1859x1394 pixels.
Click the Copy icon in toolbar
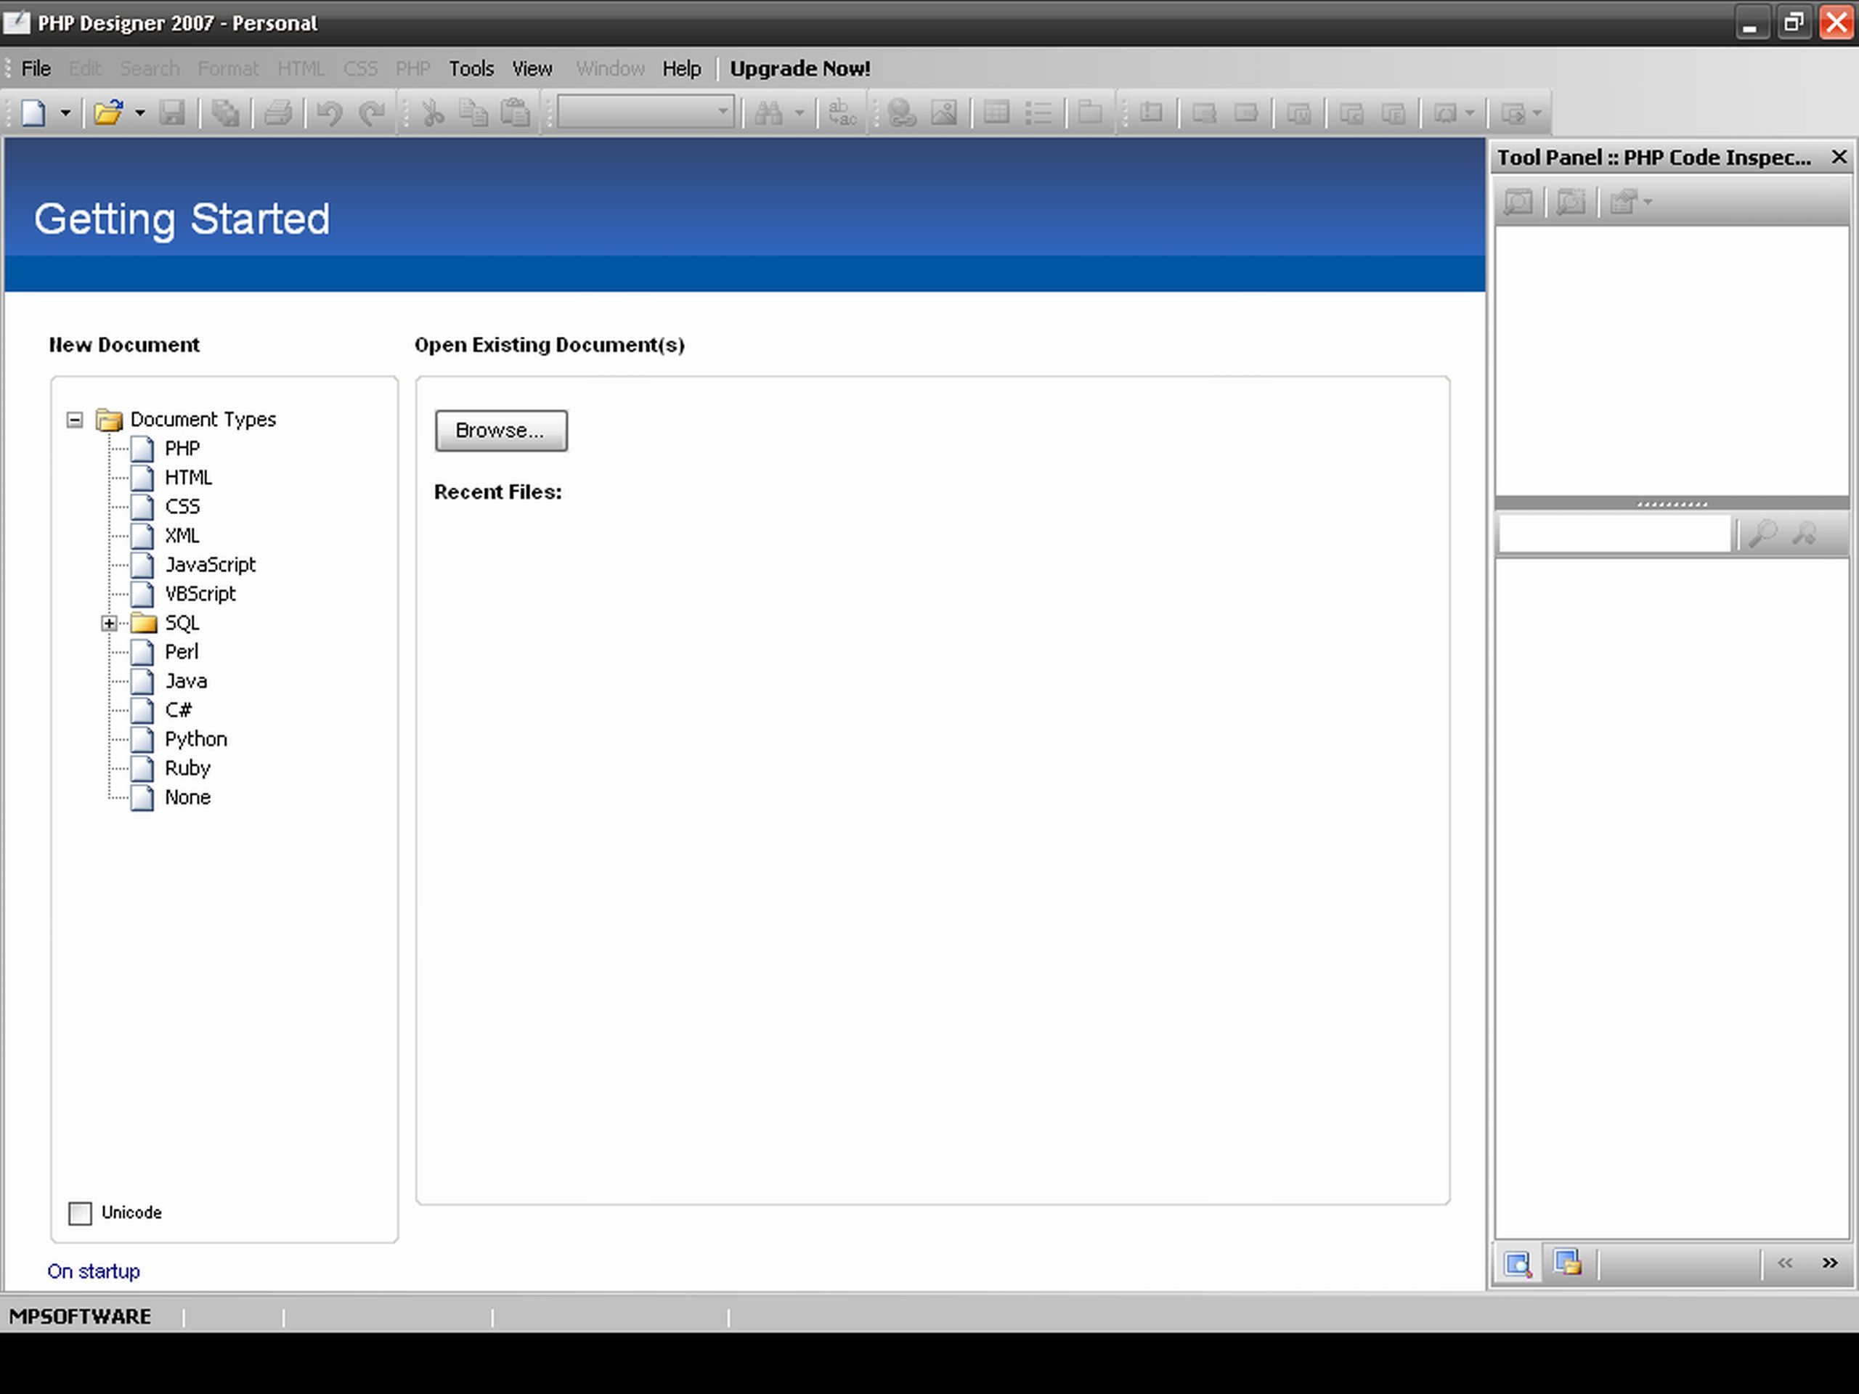(x=474, y=111)
